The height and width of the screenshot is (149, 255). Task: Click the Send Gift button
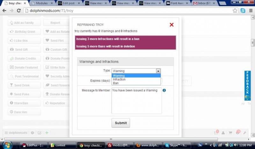(x=24, y=50)
